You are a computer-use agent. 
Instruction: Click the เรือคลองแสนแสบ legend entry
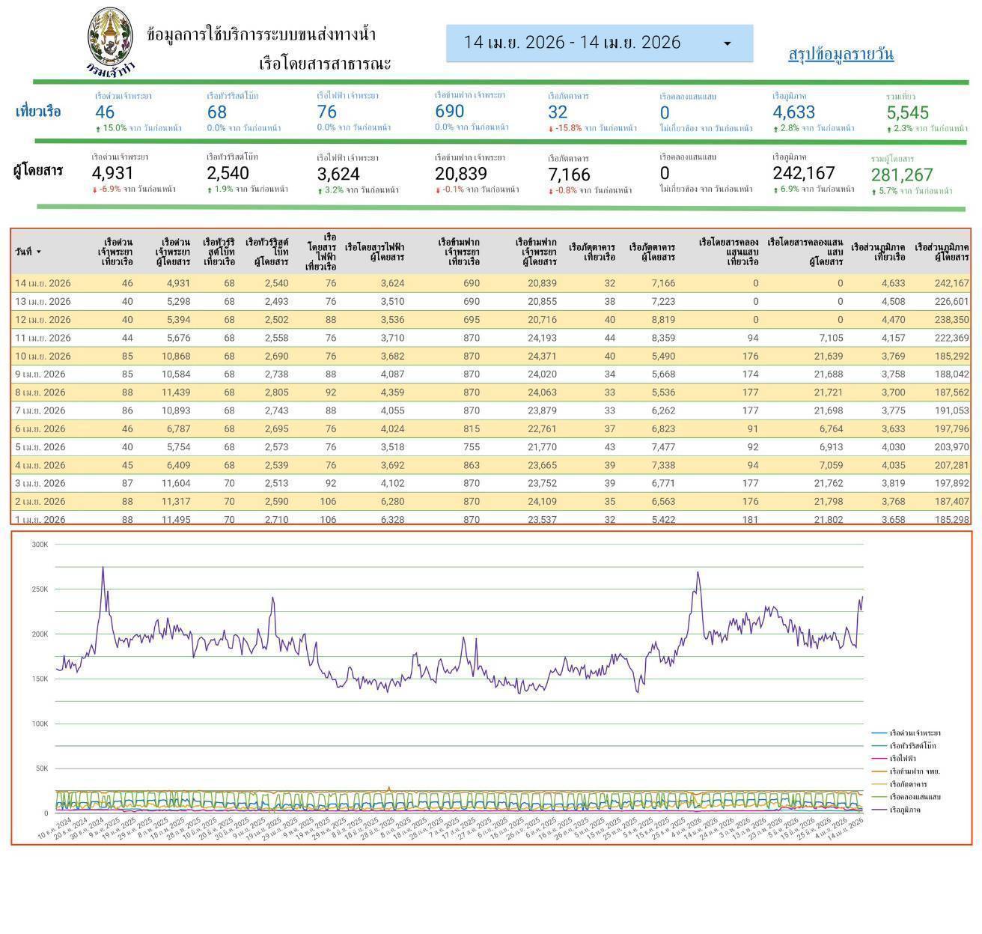click(x=915, y=797)
